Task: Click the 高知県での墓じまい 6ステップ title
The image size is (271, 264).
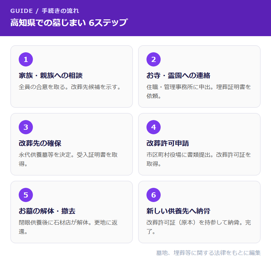Action: coord(69,23)
